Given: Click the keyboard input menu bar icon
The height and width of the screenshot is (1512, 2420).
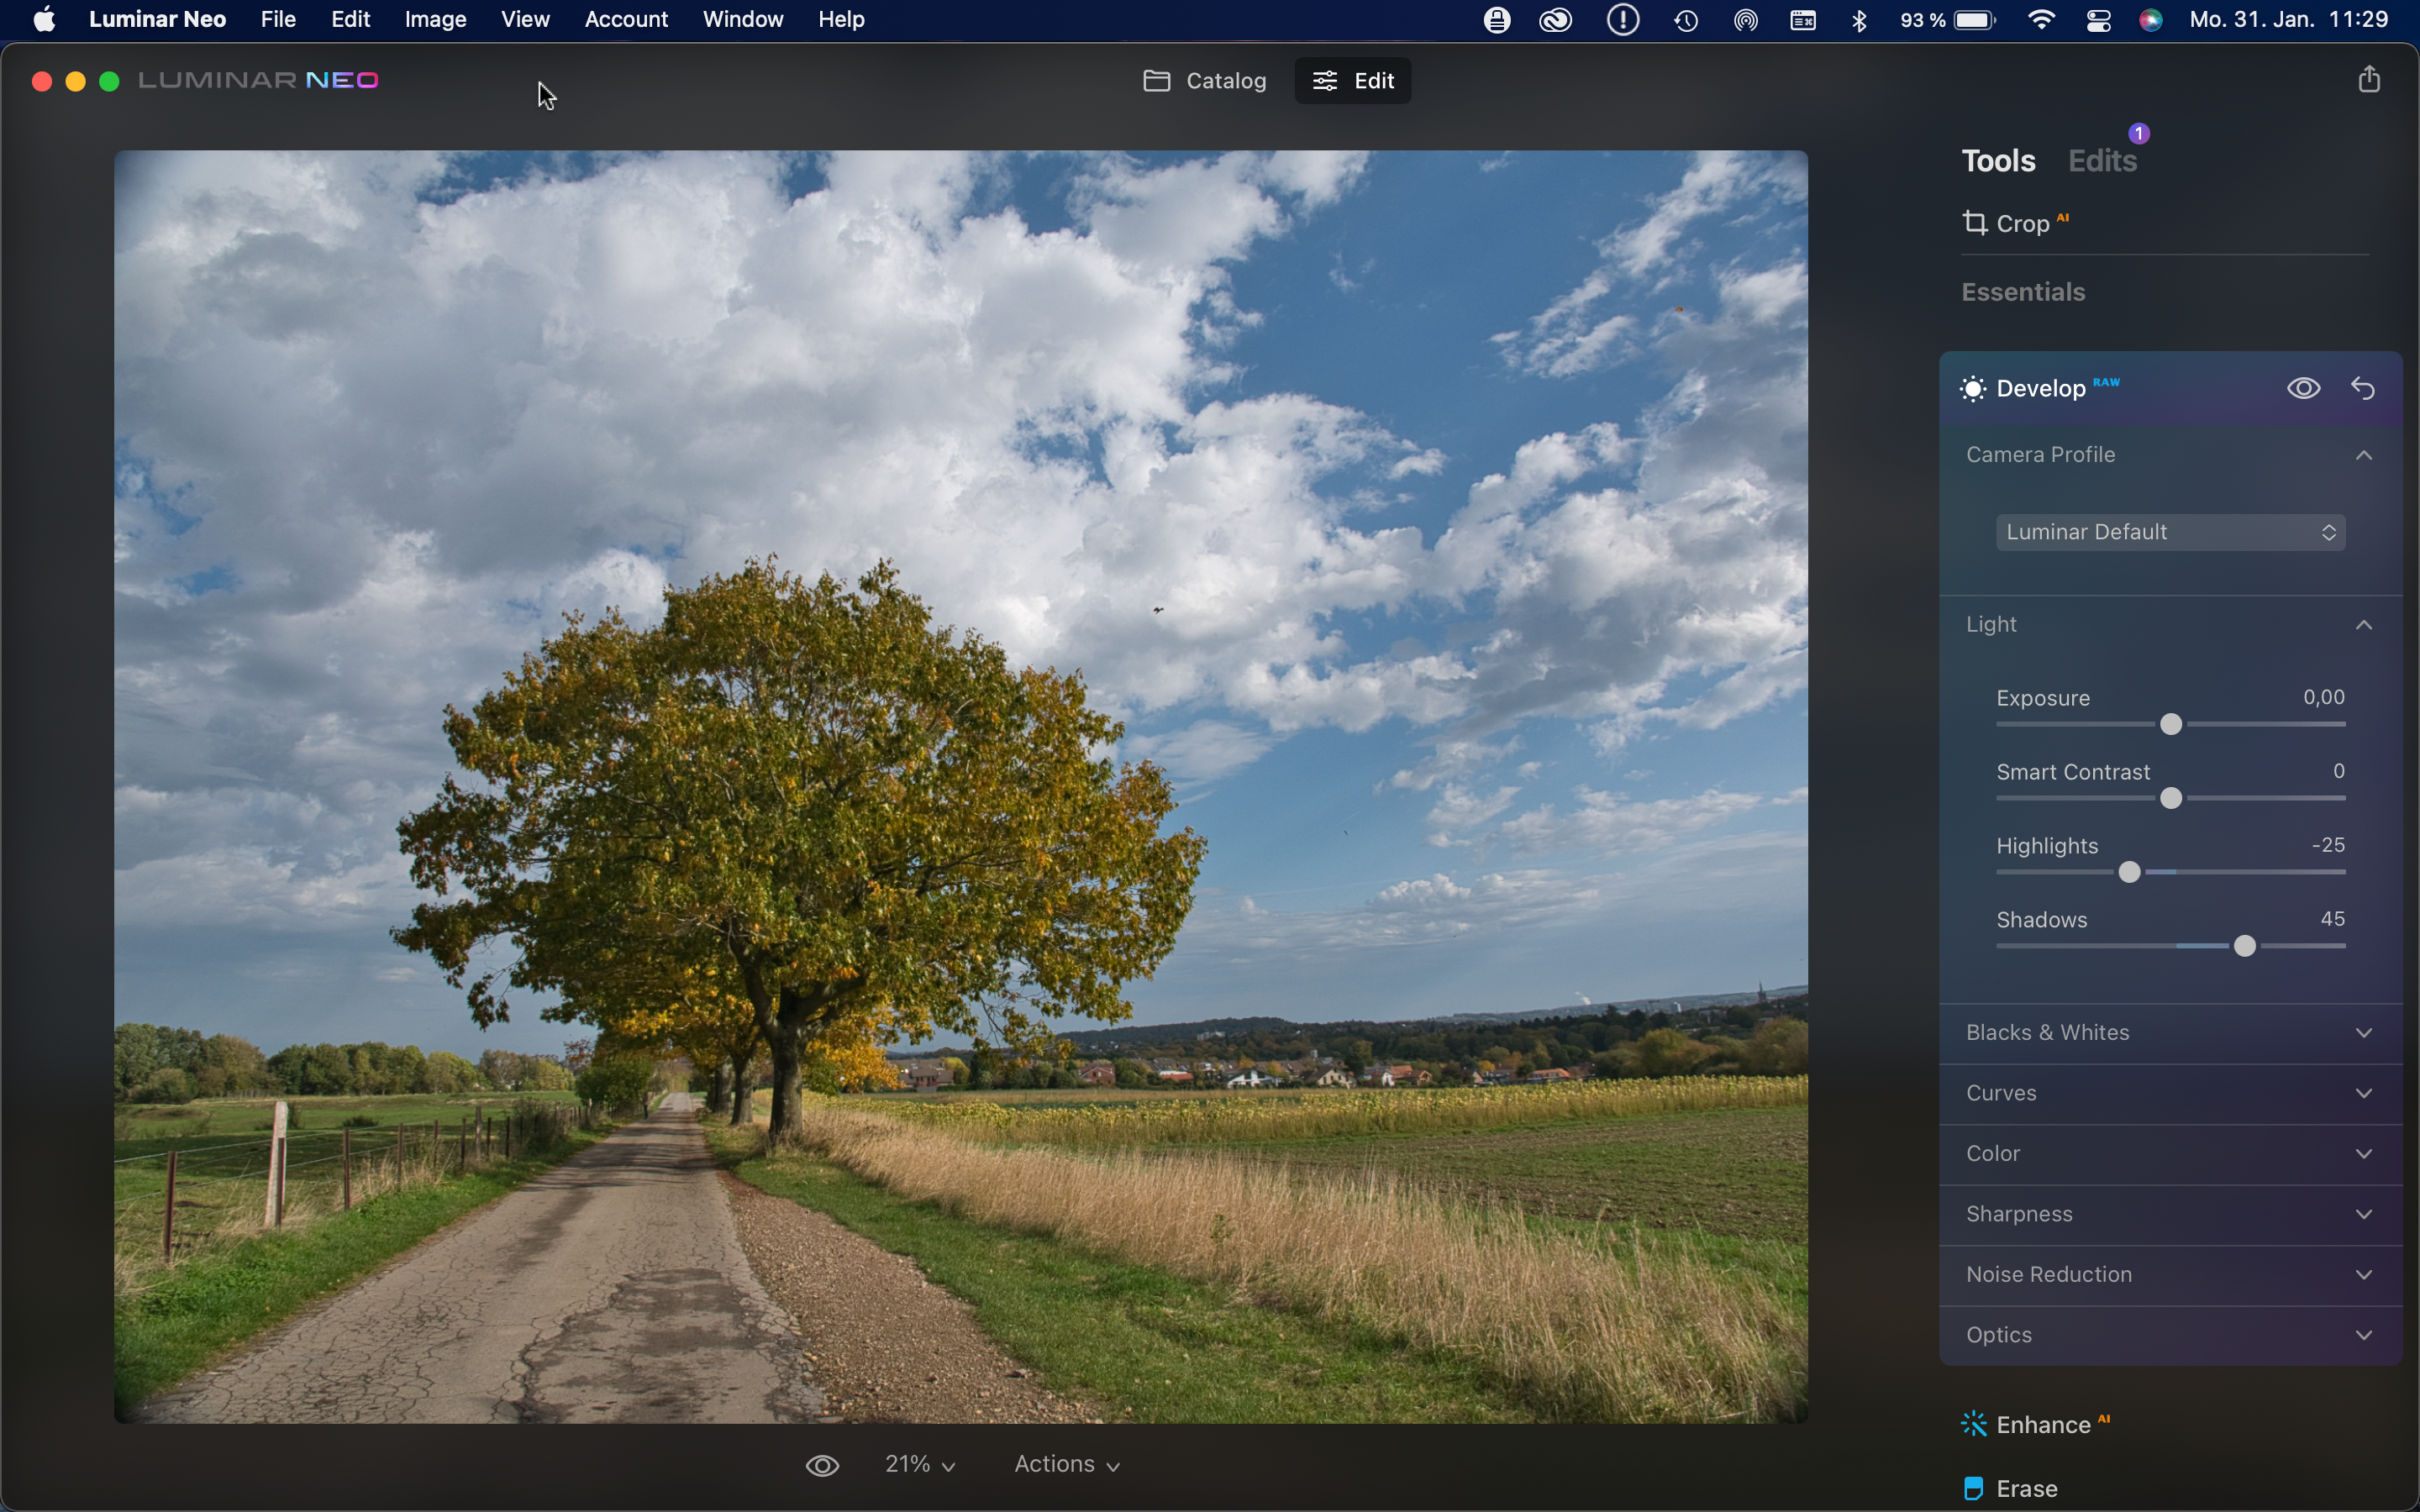Looking at the screenshot, I should pyautogui.click(x=1803, y=20).
